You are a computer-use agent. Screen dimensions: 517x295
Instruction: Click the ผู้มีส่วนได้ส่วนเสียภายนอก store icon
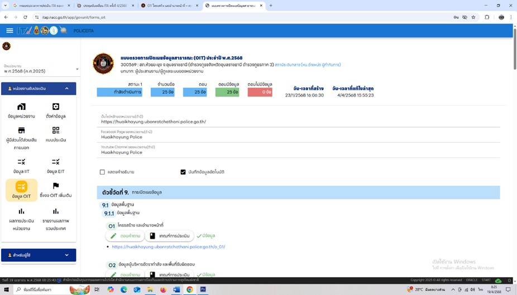tap(21, 130)
